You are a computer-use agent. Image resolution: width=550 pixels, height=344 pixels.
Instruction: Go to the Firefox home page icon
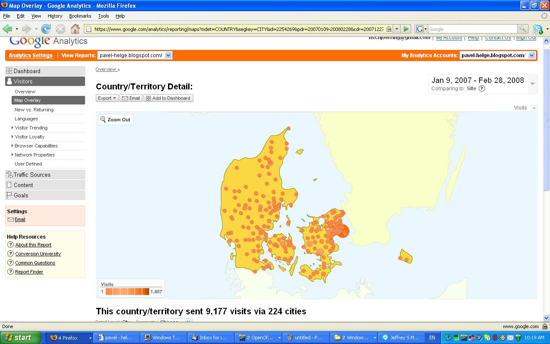click(x=75, y=29)
